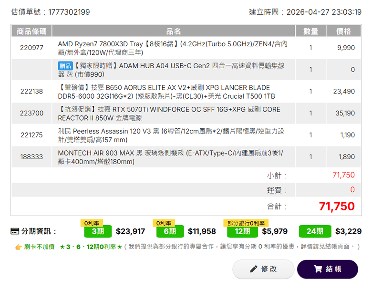Image resolution: width=372 pixels, height=290 pixels.
Task: Open the MONTECH AIR 903 MAX product name
Action: (x=170, y=157)
